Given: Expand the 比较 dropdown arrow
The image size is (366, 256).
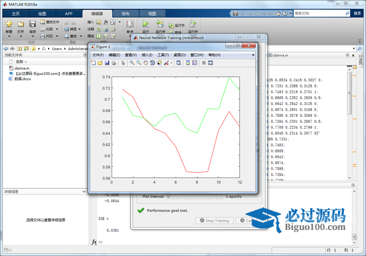Looking at the screenshot, I should 56,29.
